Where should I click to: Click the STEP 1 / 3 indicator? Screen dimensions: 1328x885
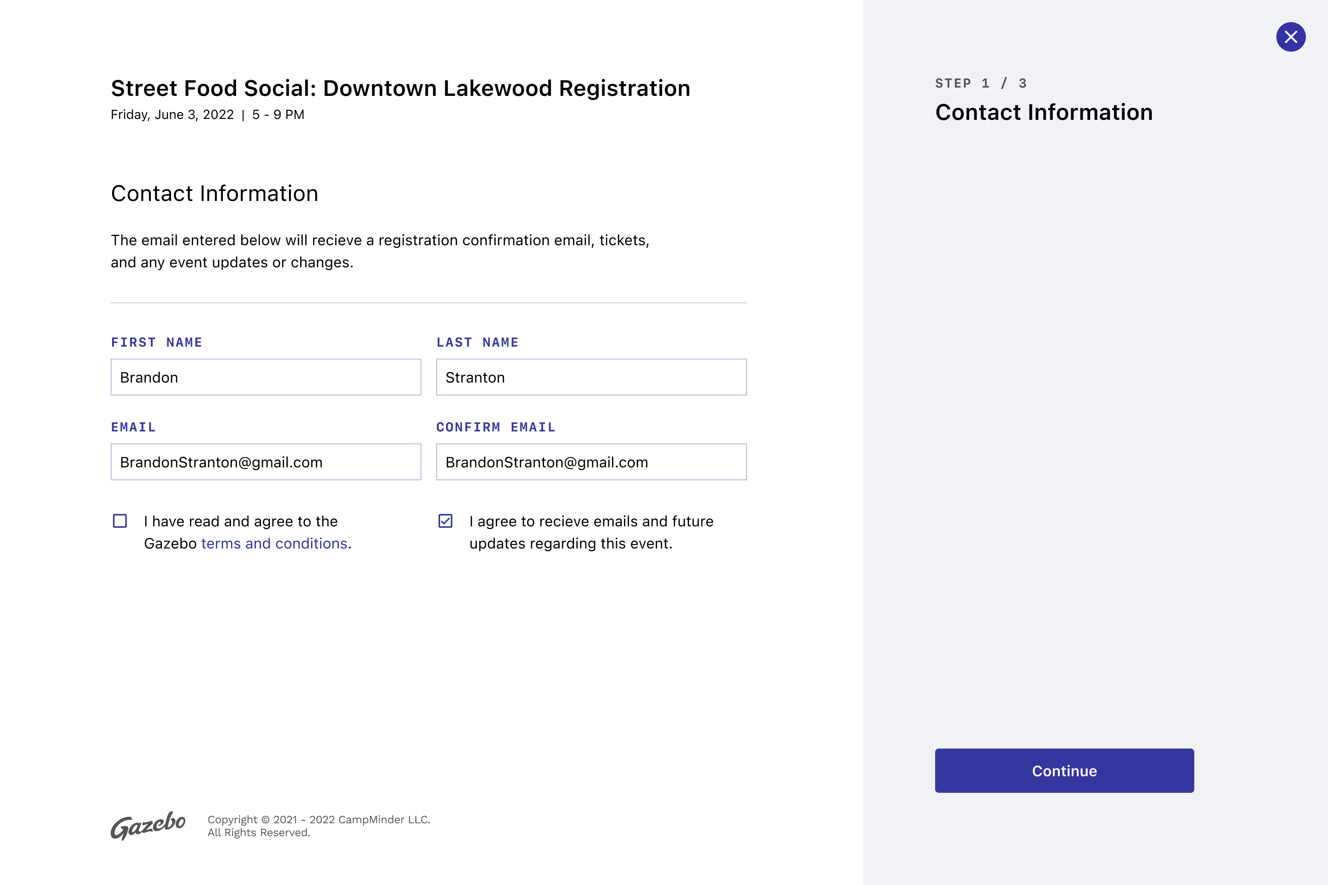pos(981,83)
